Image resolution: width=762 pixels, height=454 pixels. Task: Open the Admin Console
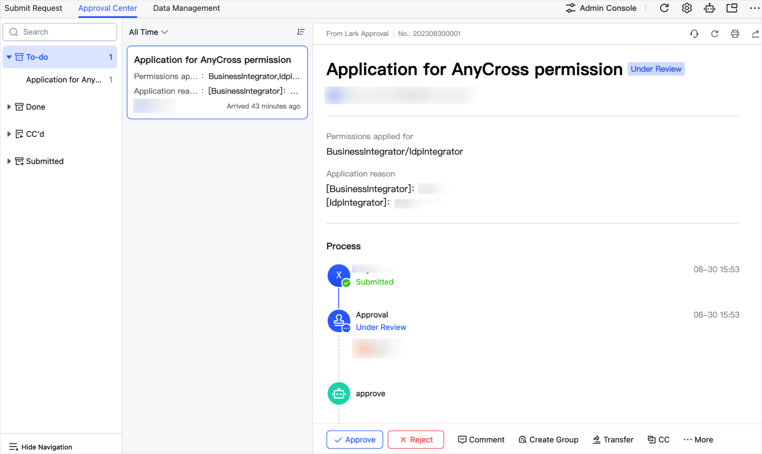pos(601,8)
